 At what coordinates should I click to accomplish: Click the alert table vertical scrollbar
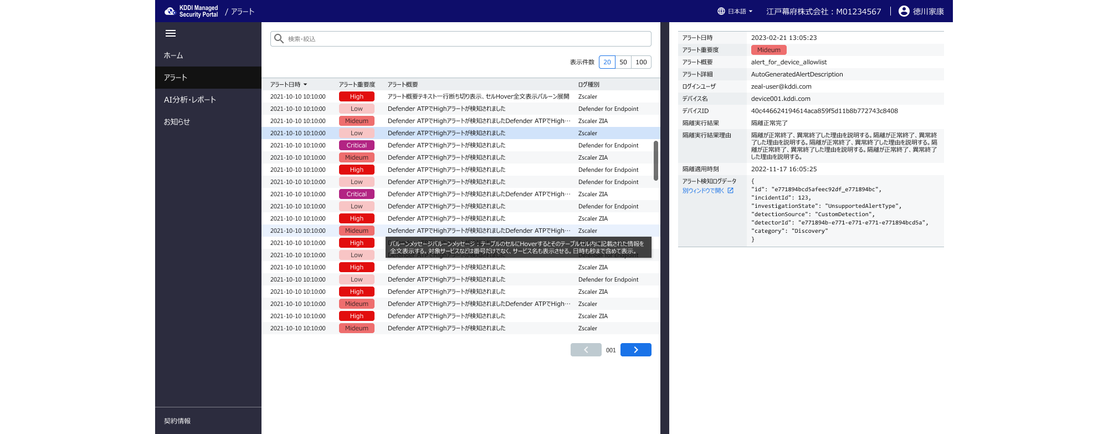(656, 161)
